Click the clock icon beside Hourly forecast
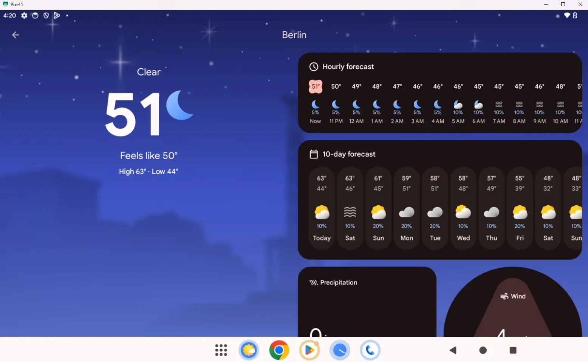 click(x=314, y=67)
